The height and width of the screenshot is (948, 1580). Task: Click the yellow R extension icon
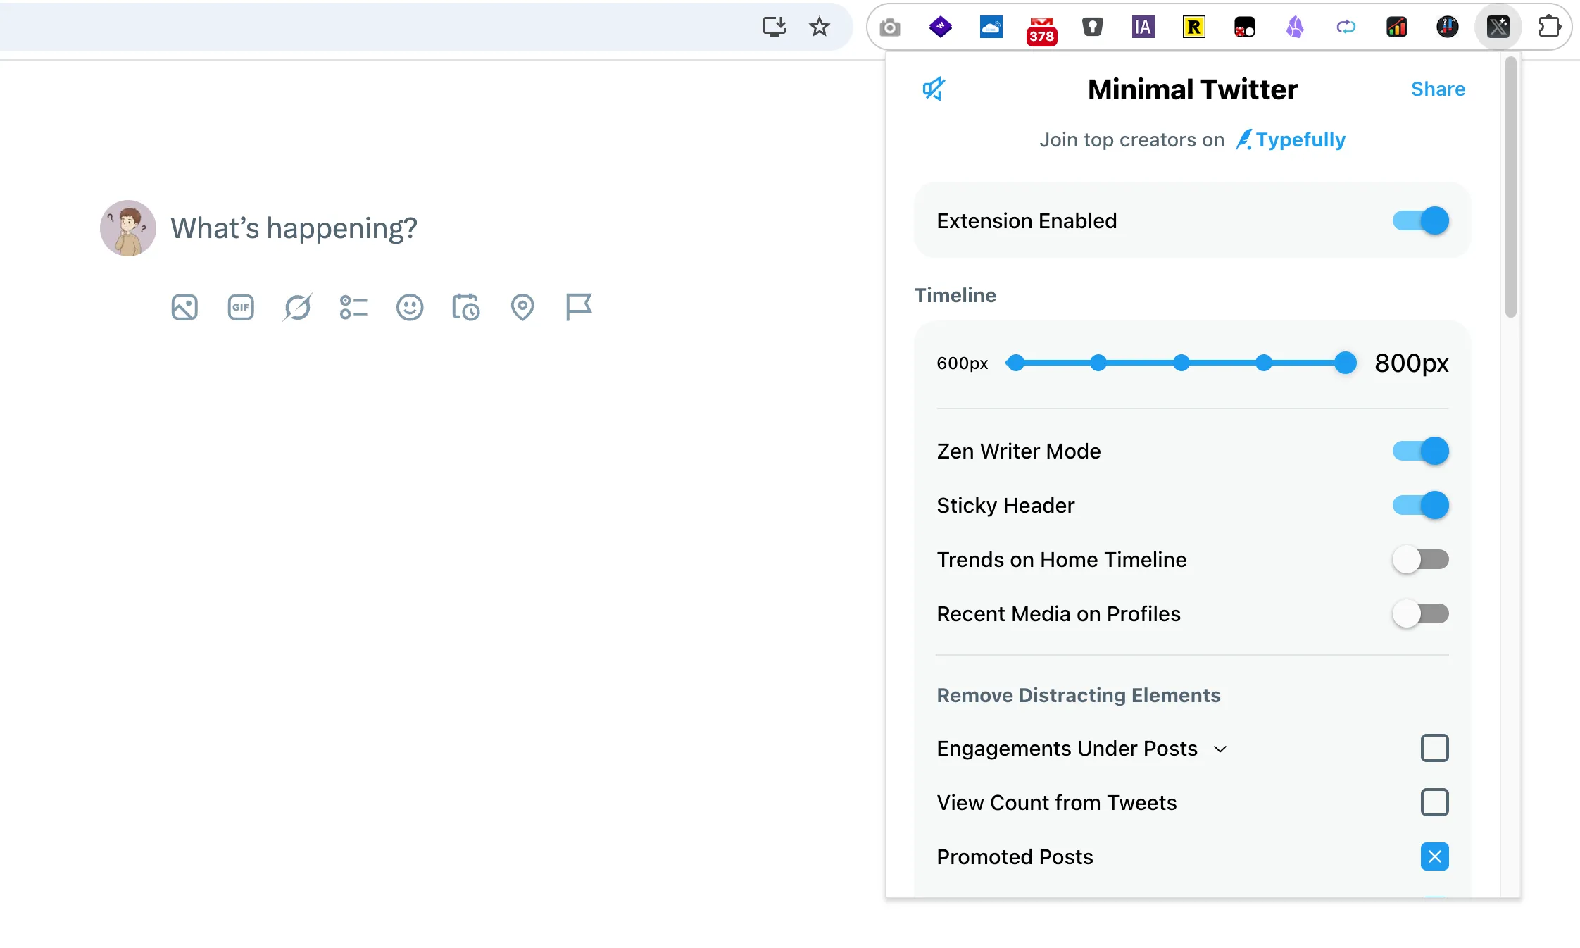click(x=1194, y=27)
